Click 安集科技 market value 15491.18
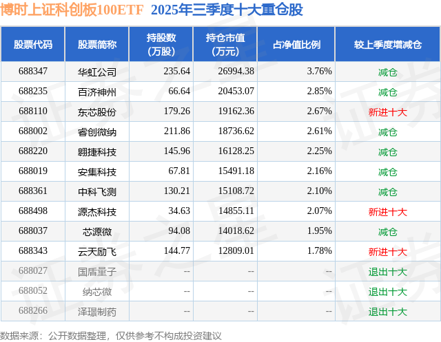 [x=236, y=171]
